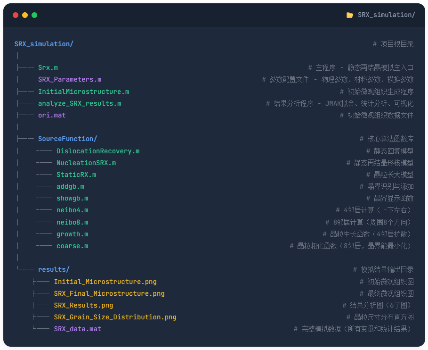Select InitialMicrostructure.m file
The image size is (428, 350).
point(83,92)
